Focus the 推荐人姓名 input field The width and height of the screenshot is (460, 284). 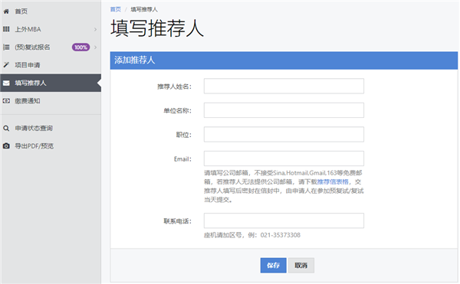point(284,86)
